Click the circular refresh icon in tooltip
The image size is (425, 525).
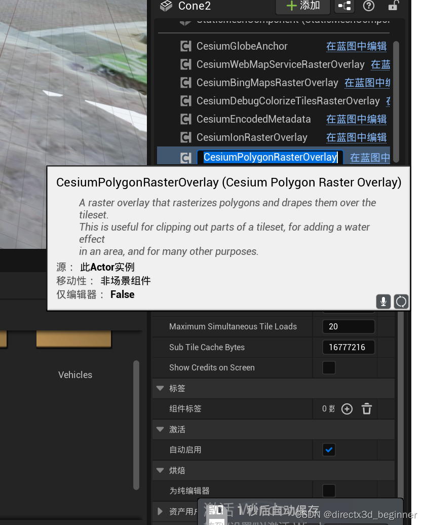pyautogui.click(x=401, y=302)
